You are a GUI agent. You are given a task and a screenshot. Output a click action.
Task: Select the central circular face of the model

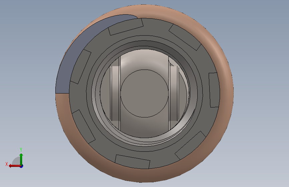point(145,93)
